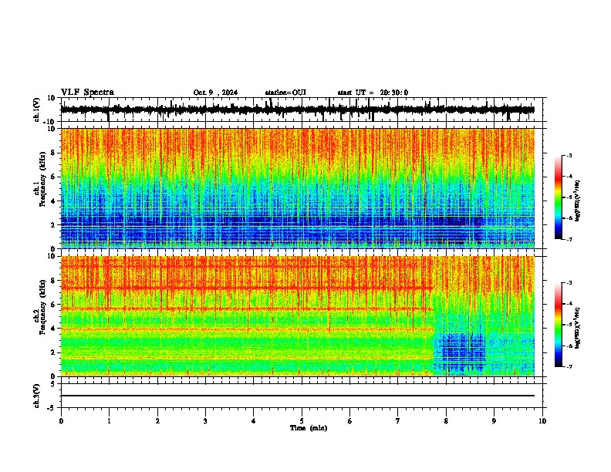This screenshot has height=472, width=611.
Task: Click the ch.2 spectrogram color scale bar
Action: pyautogui.click(x=559, y=325)
